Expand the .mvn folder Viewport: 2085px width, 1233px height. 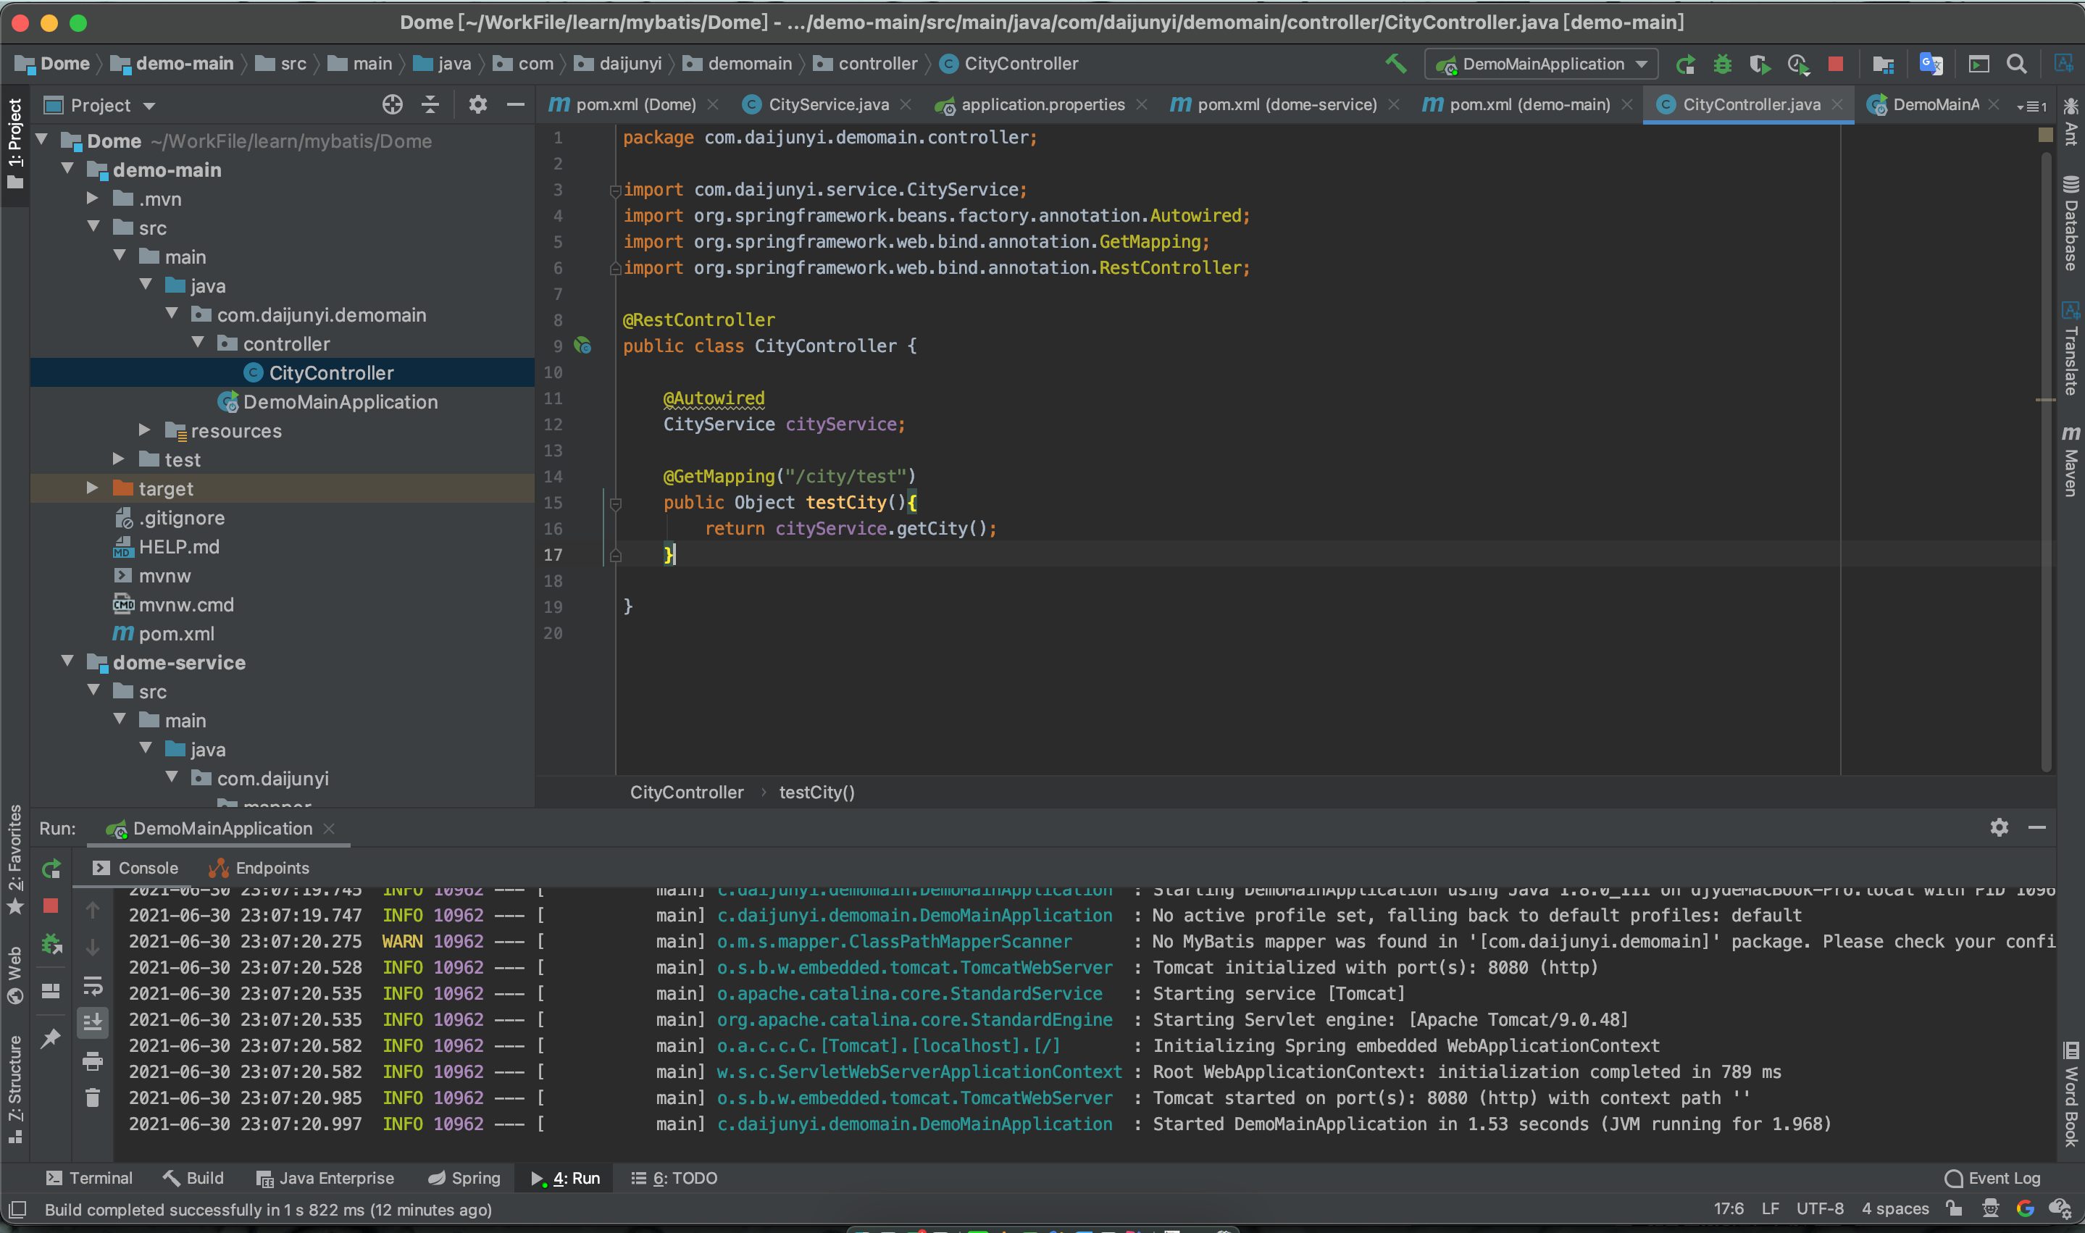93,198
